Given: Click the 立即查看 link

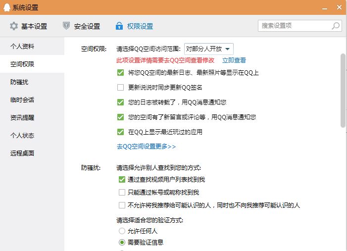Looking at the screenshot, I should tap(234, 60).
